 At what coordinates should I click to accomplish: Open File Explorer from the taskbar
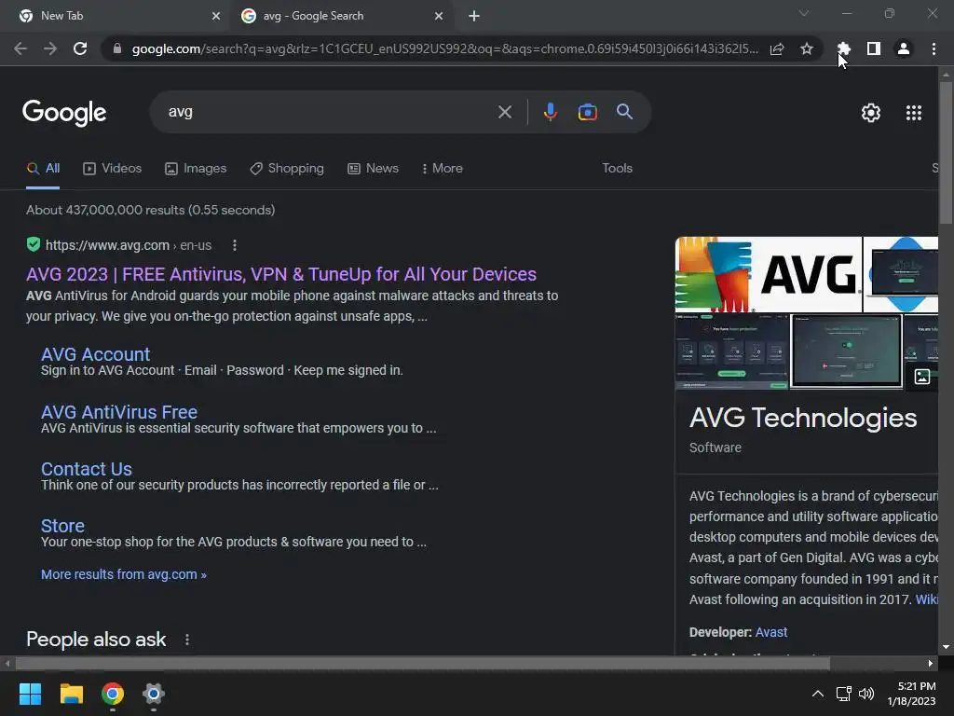pos(71,694)
